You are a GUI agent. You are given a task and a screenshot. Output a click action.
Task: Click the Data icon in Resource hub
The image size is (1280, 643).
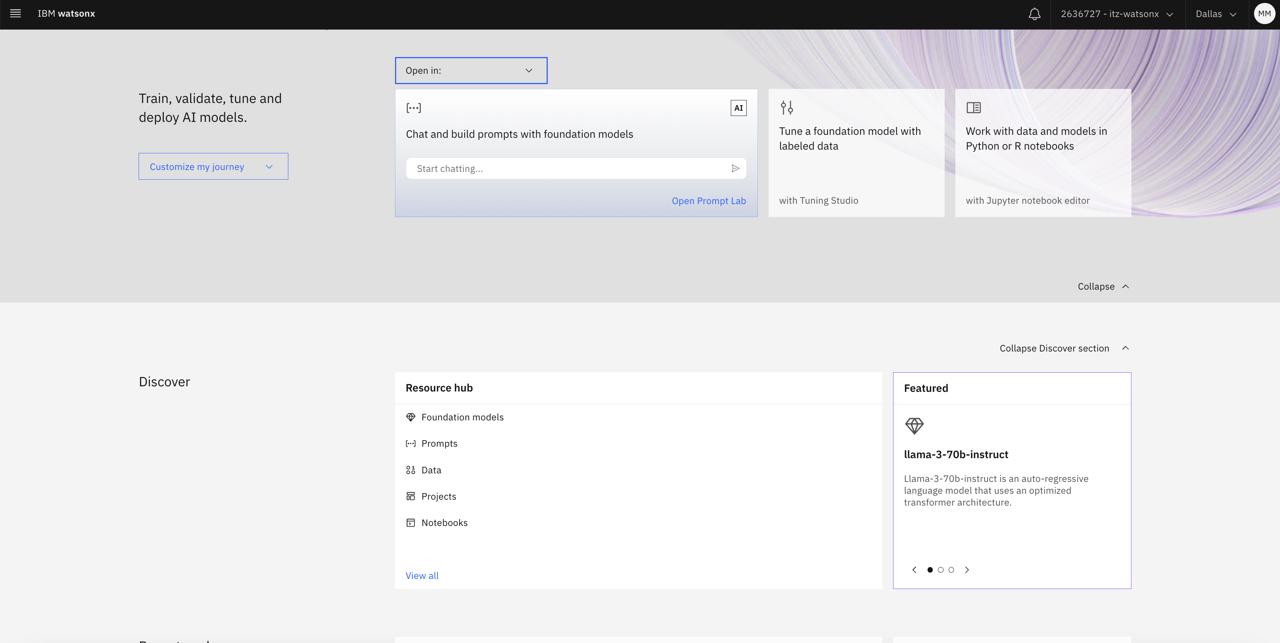[x=411, y=470]
